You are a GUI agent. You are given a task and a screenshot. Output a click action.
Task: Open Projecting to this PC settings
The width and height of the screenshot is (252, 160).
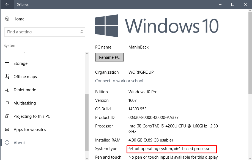pos(32,116)
